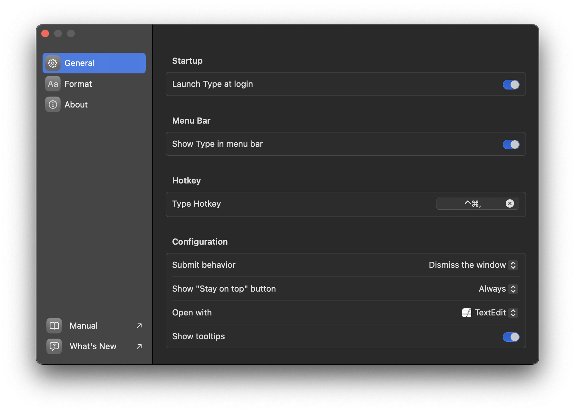Click the 'Open with' label
This screenshot has width=575, height=412.
pos(192,313)
